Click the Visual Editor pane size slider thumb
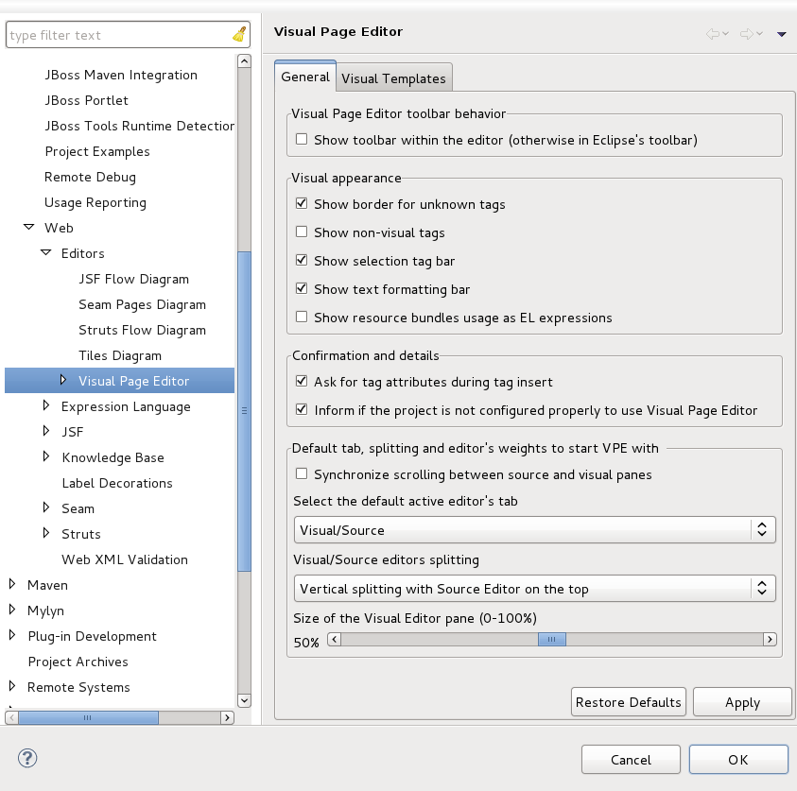The width and height of the screenshot is (797, 791). (551, 640)
